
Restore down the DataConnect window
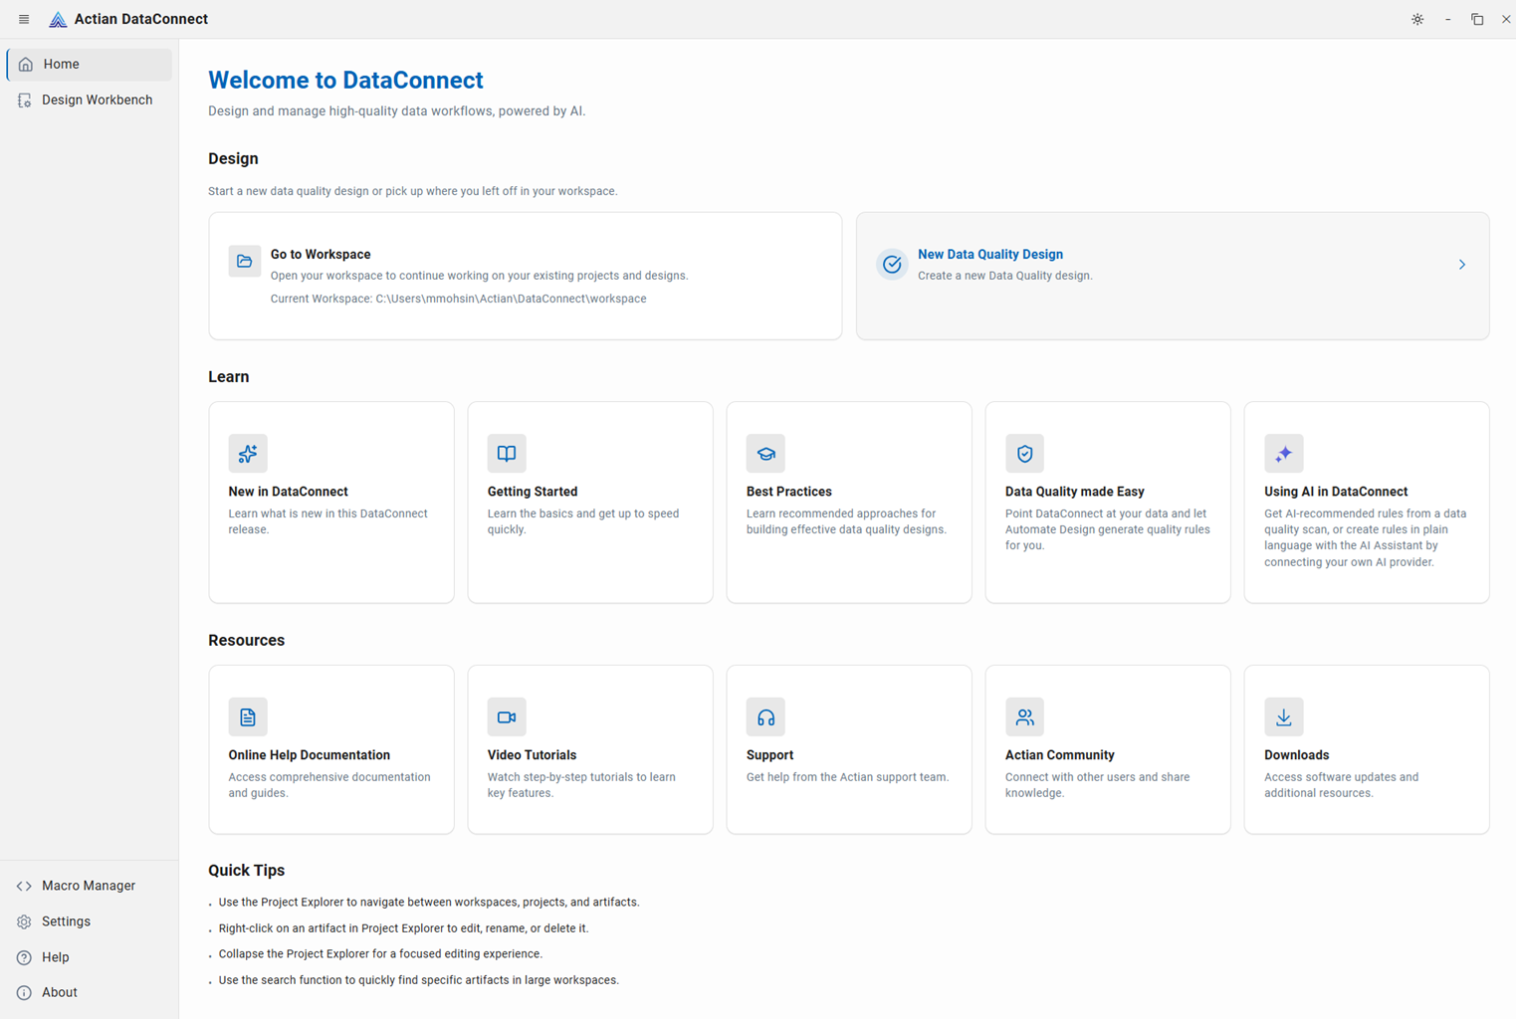tap(1477, 19)
